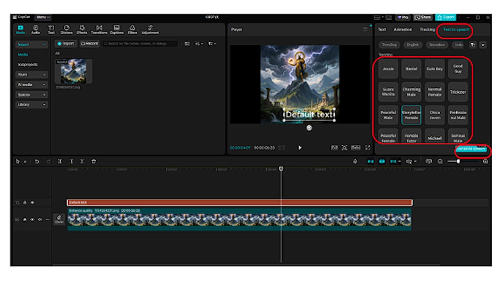Click the microphone voiceover record icon
Screen dimensions: 501x281
[x=355, y=161]
